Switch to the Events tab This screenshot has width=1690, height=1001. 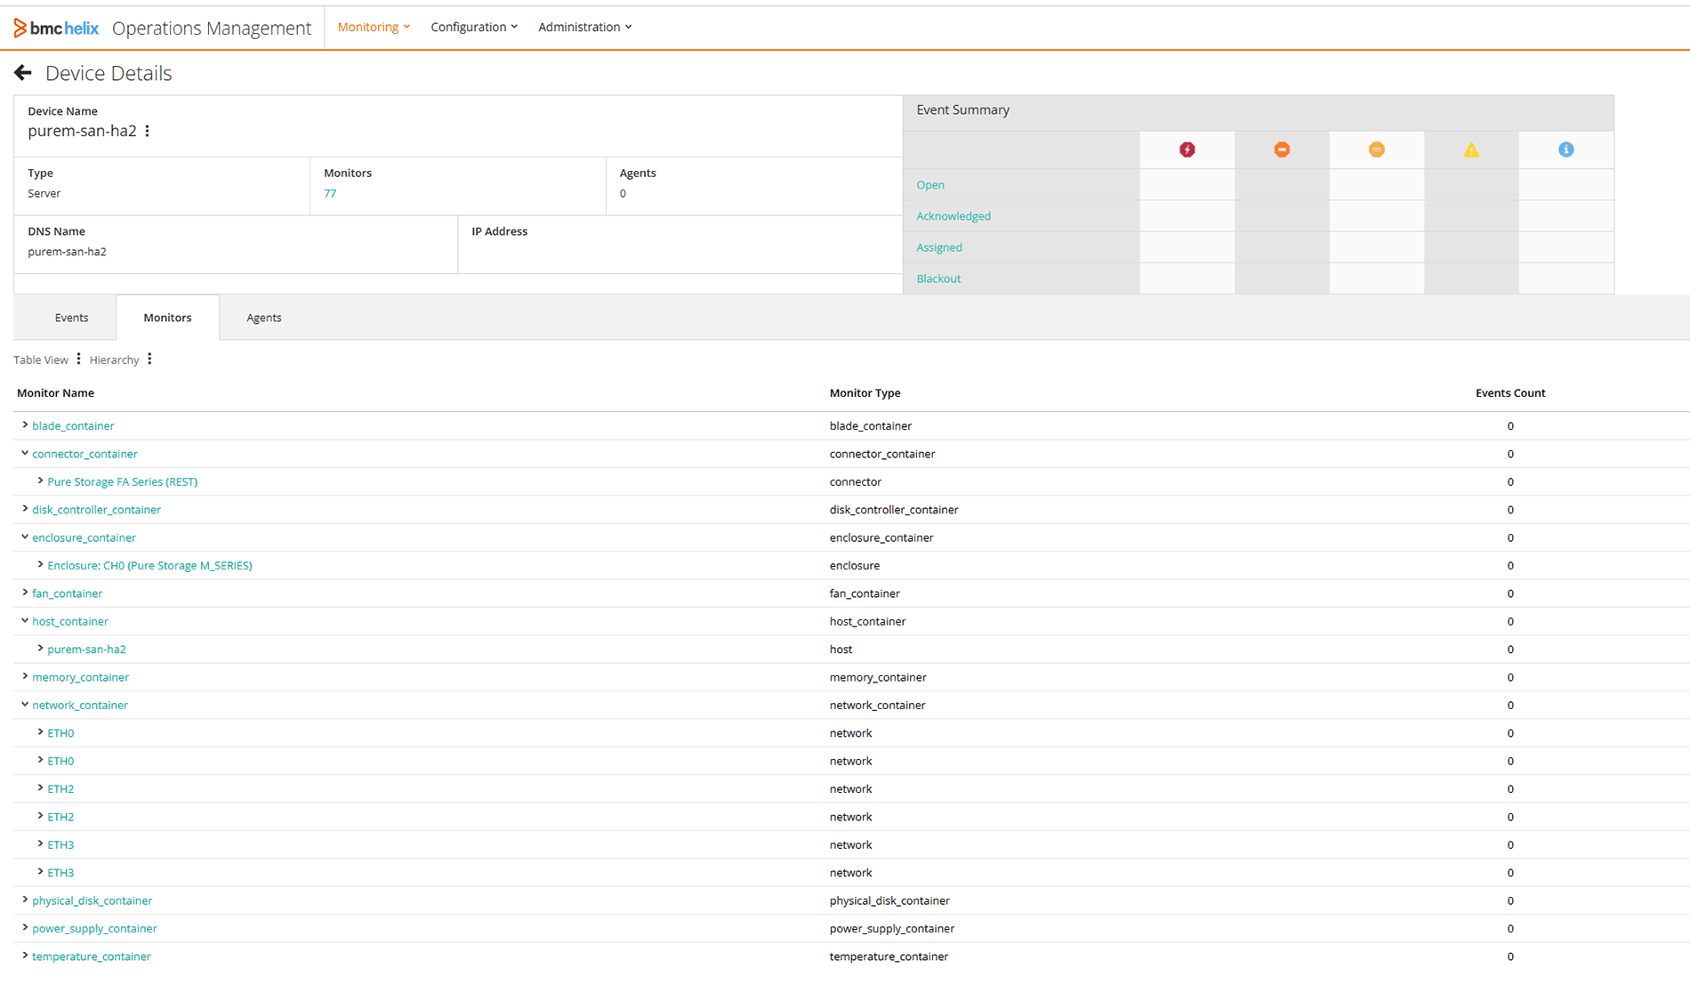pos(71,317)
